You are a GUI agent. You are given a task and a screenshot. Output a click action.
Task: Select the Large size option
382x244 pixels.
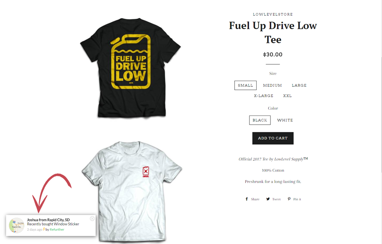[x=299, y=85]
